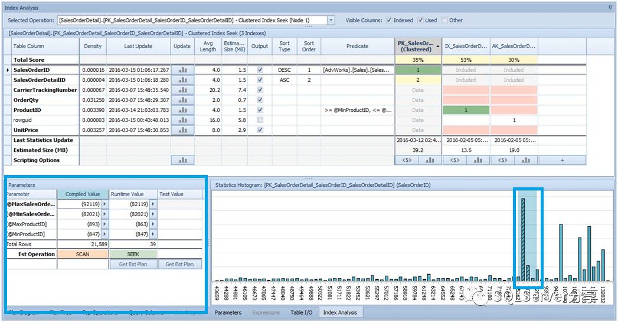Click the Update statistics icon for ProductID row
Screen dimensions: 618x324
click(182, 110)
